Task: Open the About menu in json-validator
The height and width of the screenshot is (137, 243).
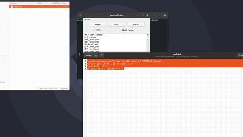Action: pyautogui.click(x=87, y=19)
